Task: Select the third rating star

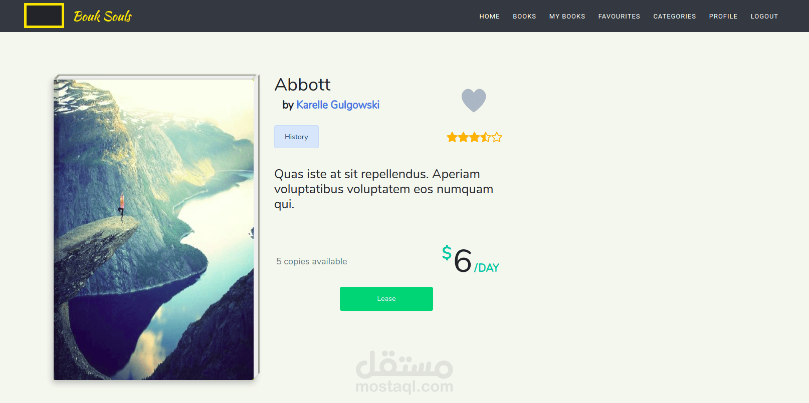Action: (474, 137)
